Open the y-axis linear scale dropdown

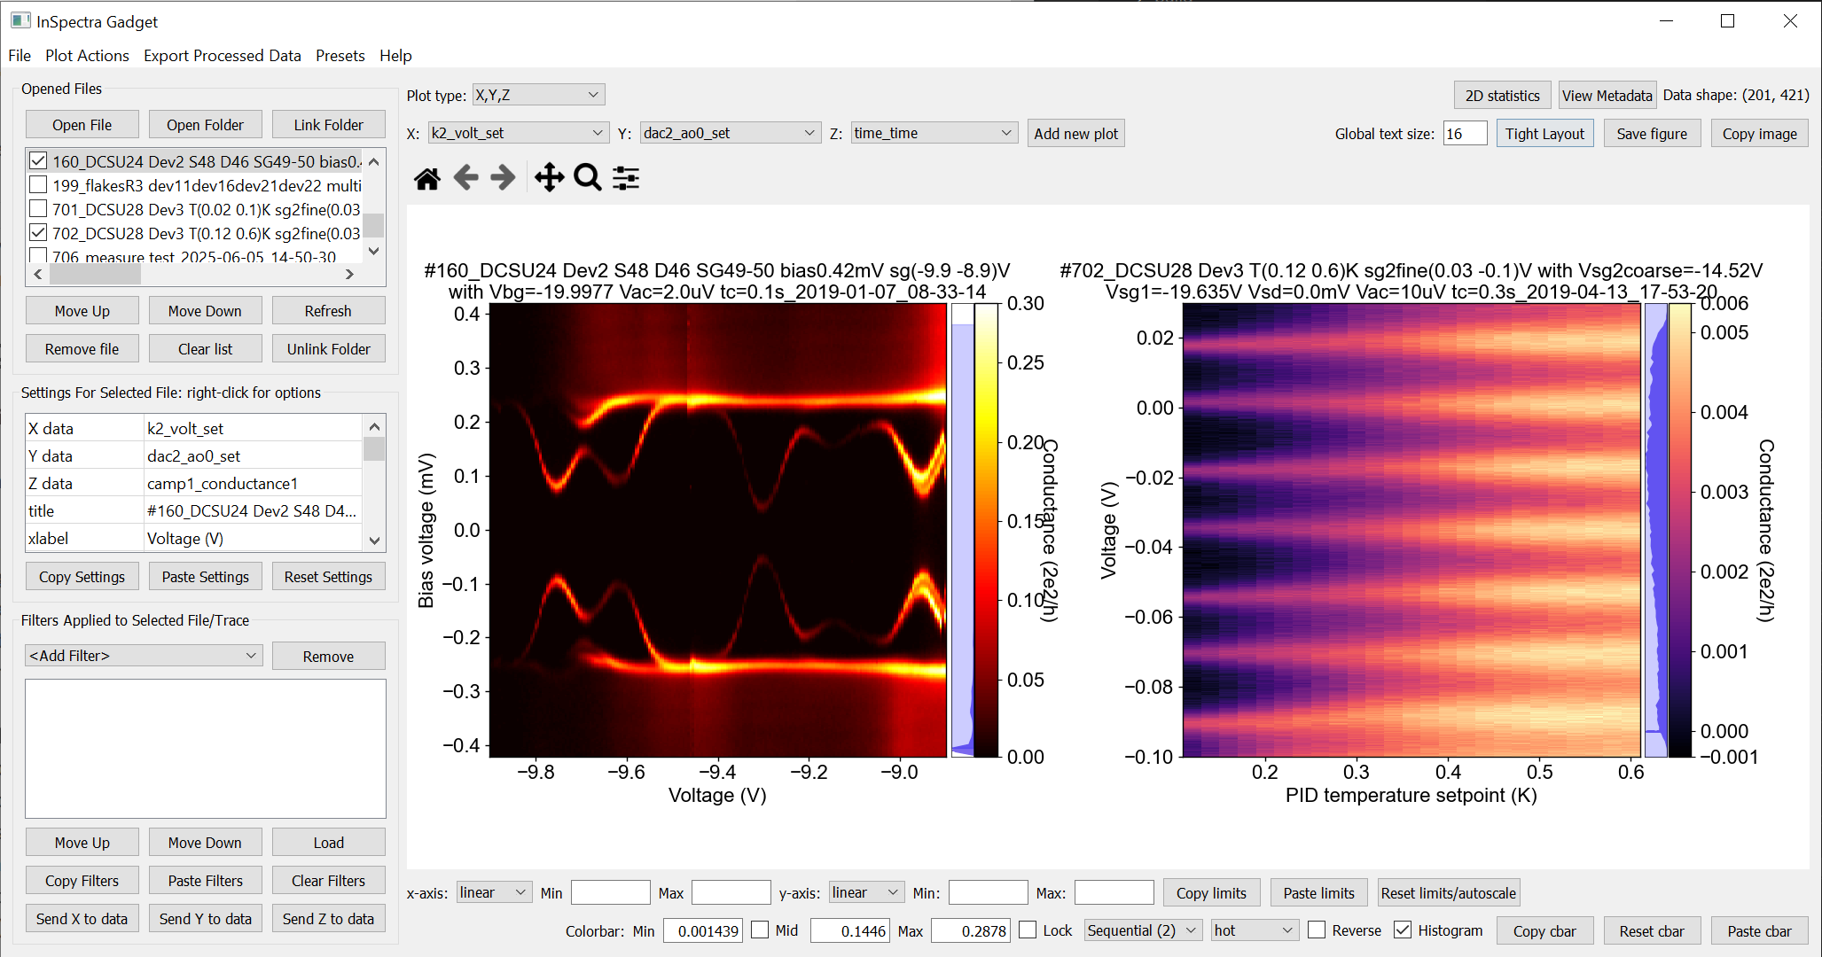(866, 892)
